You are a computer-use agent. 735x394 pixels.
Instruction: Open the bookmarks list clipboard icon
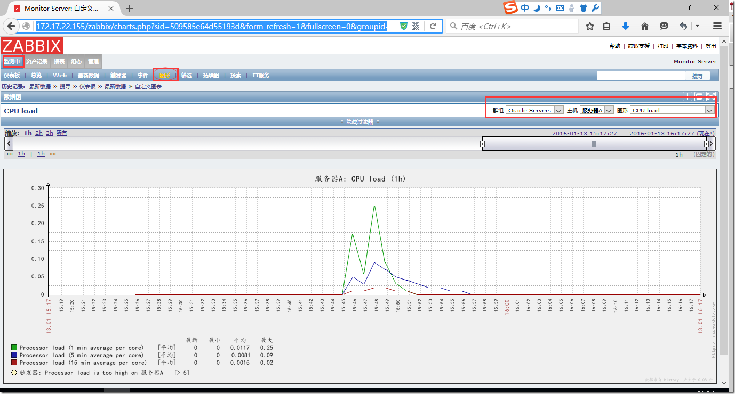click(x=606, y=26)
